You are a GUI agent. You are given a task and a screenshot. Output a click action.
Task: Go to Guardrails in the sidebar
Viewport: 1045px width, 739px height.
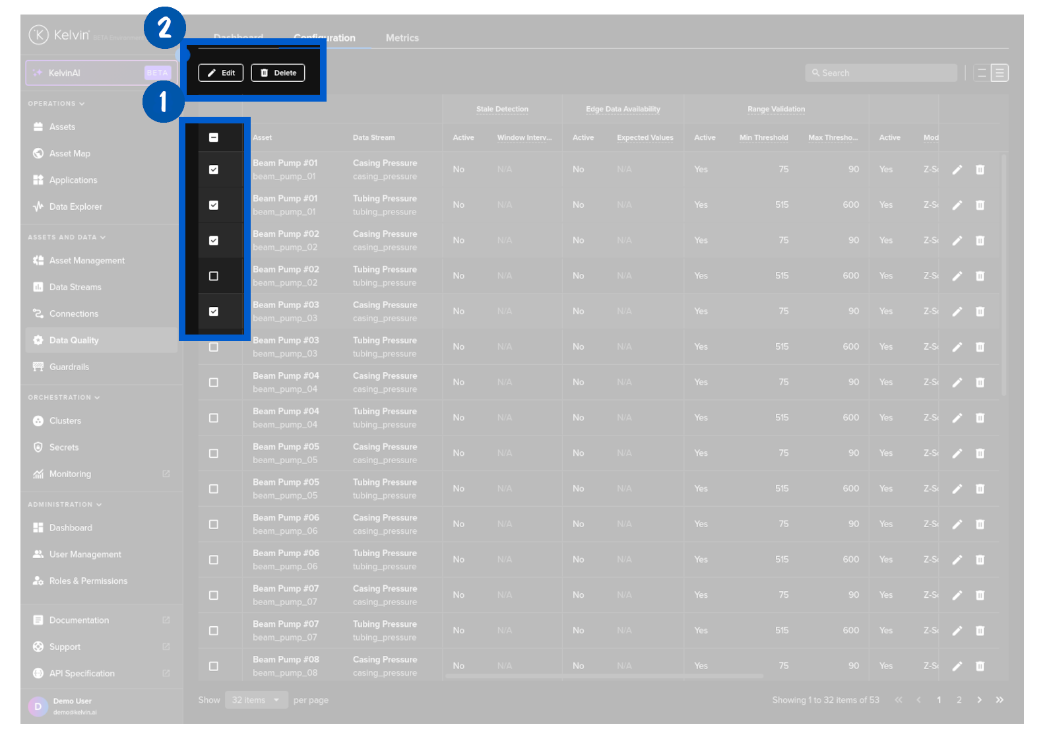click(69, 367)
